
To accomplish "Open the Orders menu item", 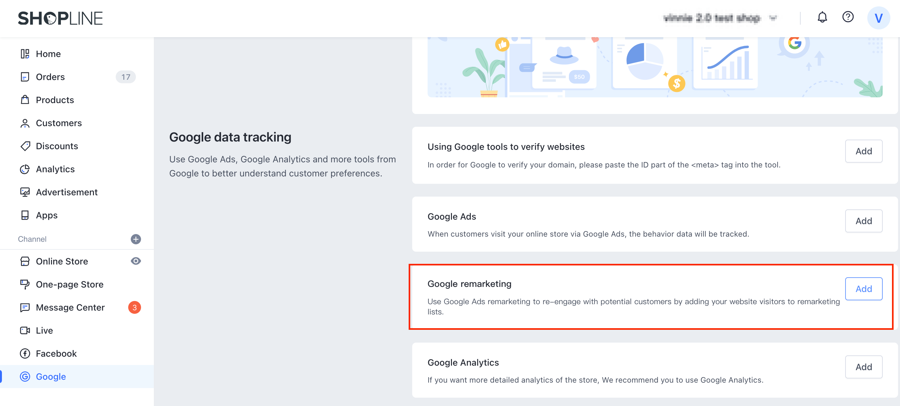I will tap(50, 77).
